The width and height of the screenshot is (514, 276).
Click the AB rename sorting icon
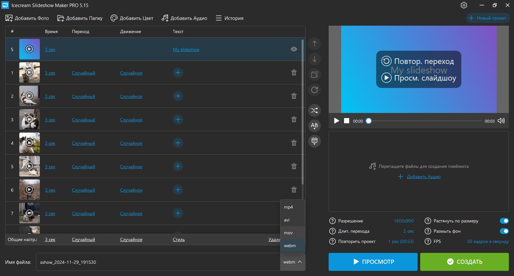[x=315, y=126]
